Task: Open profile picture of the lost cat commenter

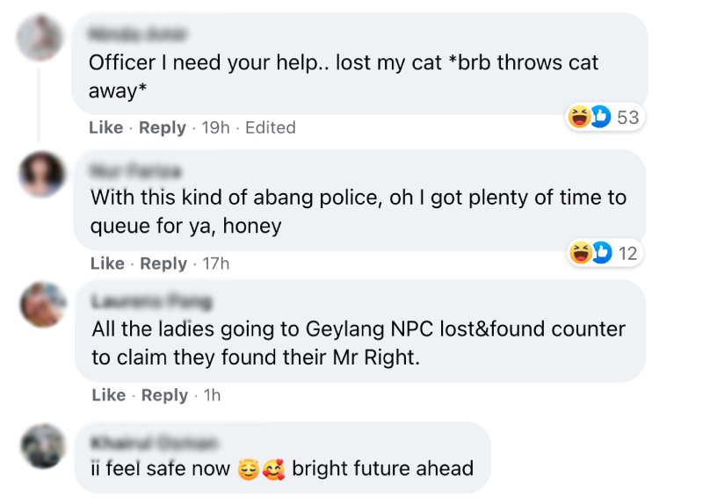Action: [x=41, y=39]
